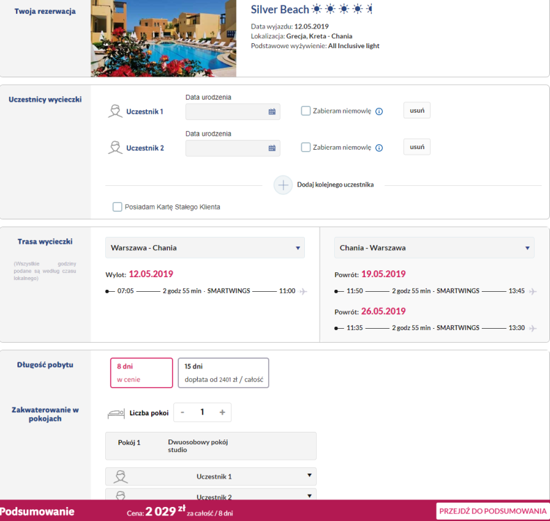550x521 pixels.
Task: Click Uczestnicy wycieczki section heading
Action: coord(45,100)
